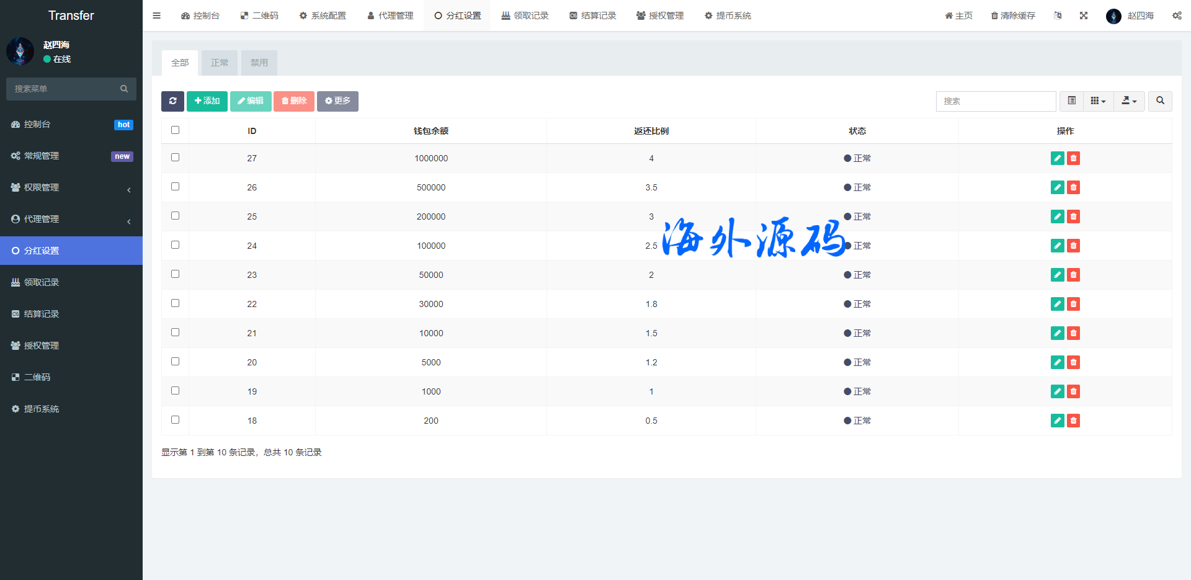Check the checkbox for row ID 26
Screen dimensions: 1191x580
(x=176, y=187)
